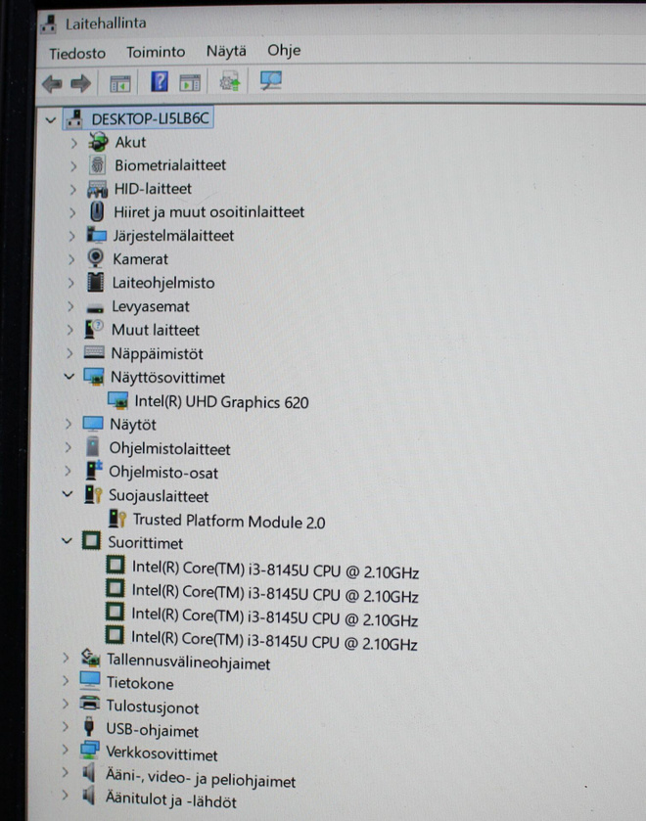Select the Ohjelmistolaitteet label

coord(169,449)
